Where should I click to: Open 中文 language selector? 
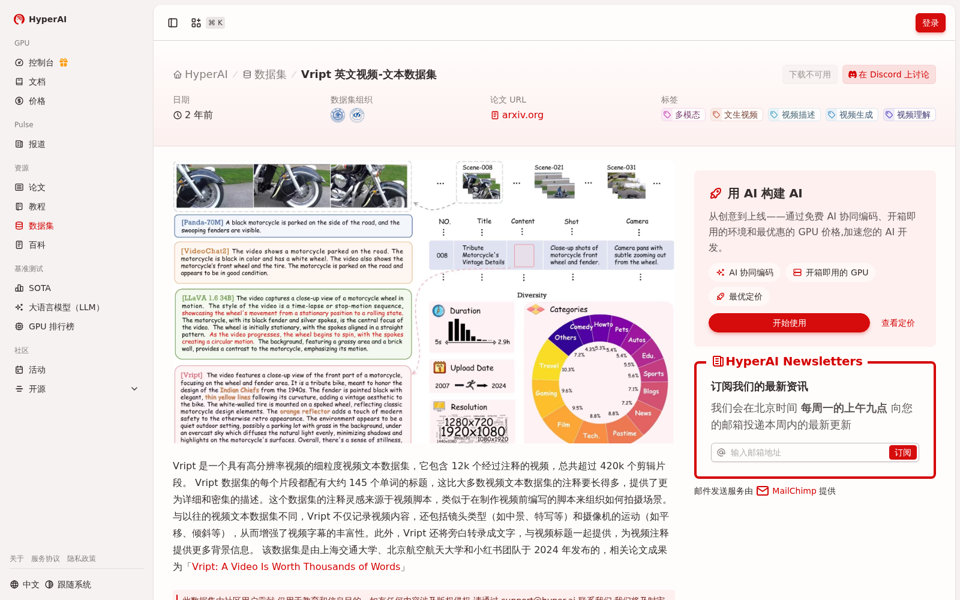(25, 584)
